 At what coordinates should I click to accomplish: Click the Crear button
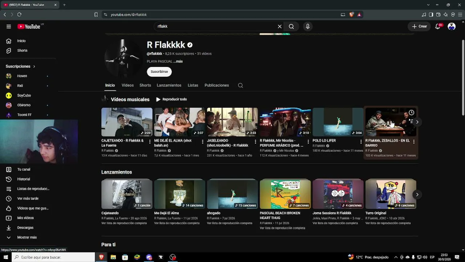point(419,27)
